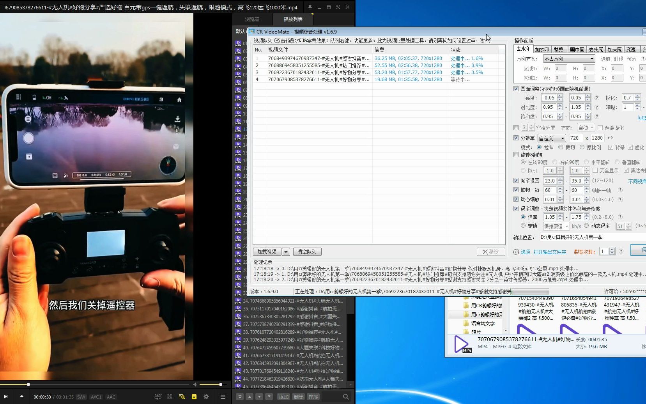Open the 方向 自动 dropdown
The width and height of the screenshot is (646, 404).
click(586, 128)
